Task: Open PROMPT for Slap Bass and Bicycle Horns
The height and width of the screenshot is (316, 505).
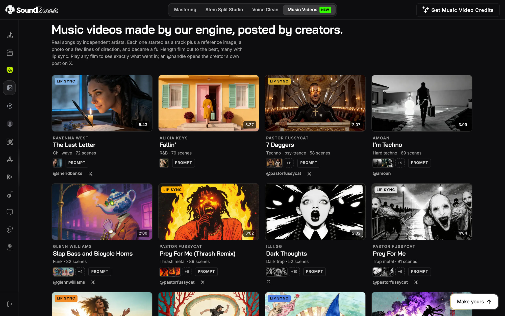Action: (x=100, y=272)
